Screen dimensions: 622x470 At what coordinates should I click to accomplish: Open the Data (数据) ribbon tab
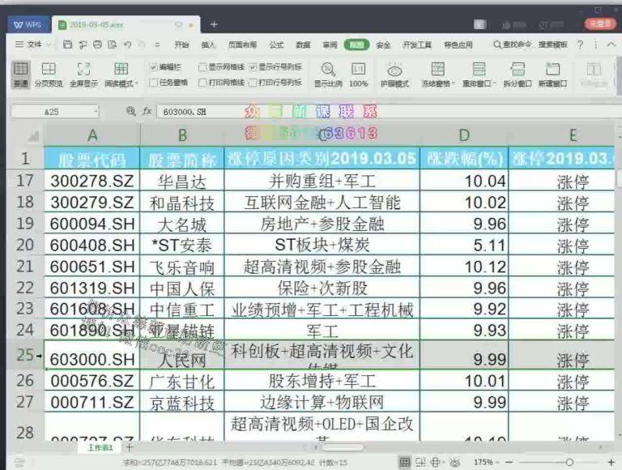(303, 45)
